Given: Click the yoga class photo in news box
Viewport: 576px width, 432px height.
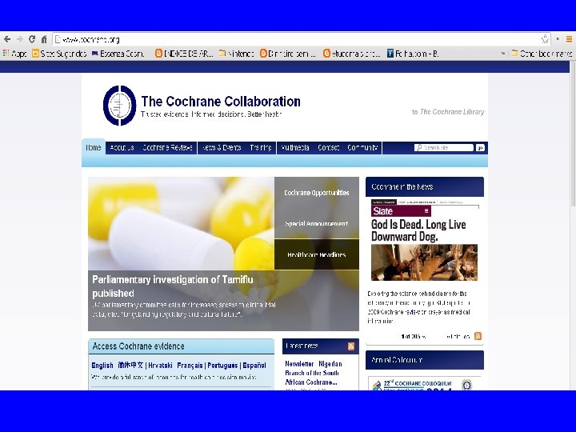Looking at the screenshot, I should point(424,262).
